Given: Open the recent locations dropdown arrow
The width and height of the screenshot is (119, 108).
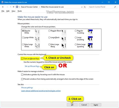Looking at the screenshot, I should (11, 7).
